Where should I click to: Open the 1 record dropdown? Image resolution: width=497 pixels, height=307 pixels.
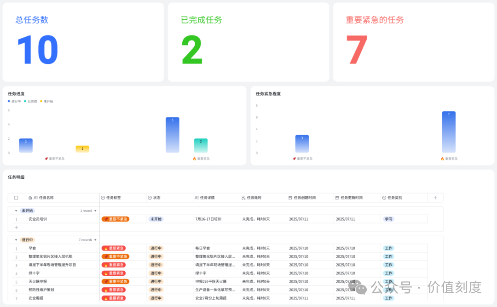pos(88,211)
